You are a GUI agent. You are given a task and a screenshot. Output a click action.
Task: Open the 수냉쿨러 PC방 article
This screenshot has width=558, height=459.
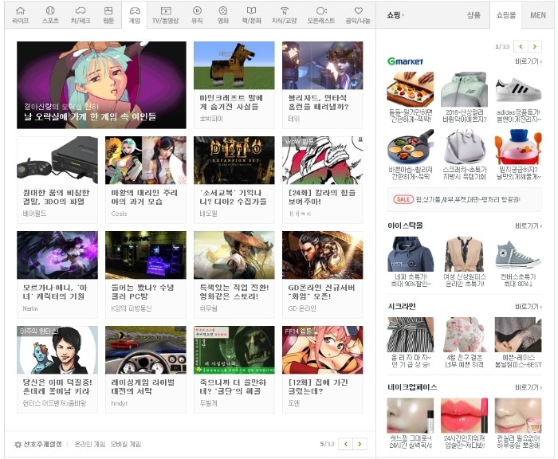tap(146, 275)
